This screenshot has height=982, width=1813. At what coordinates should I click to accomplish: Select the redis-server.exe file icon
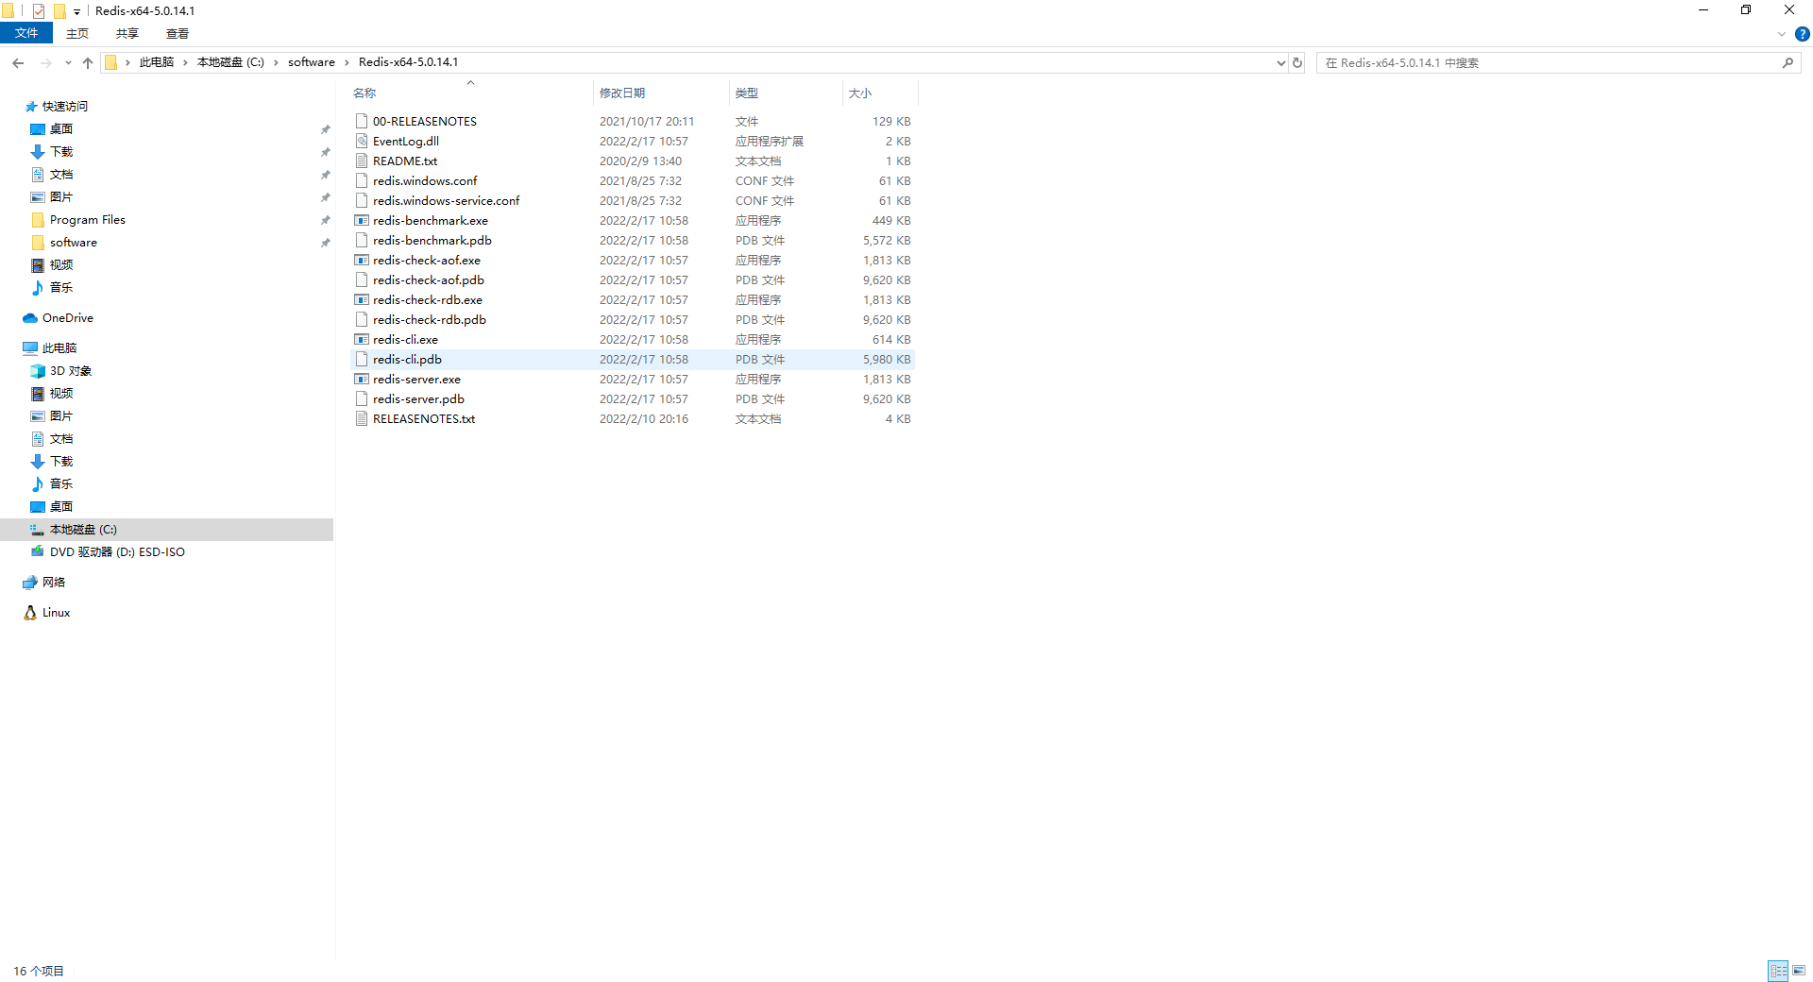362,380
